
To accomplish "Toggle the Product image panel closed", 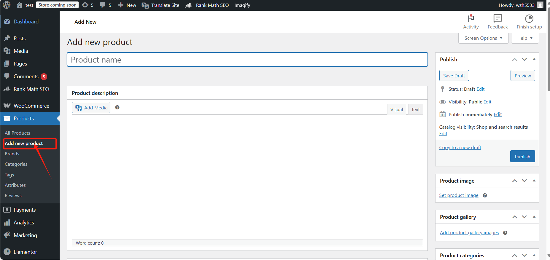I will click(x=534, y=181).
